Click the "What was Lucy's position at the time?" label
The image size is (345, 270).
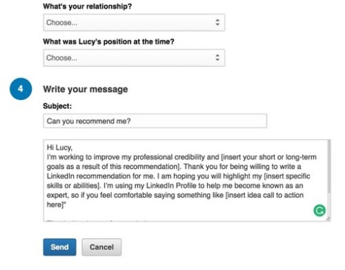click(x=108, y=42)
